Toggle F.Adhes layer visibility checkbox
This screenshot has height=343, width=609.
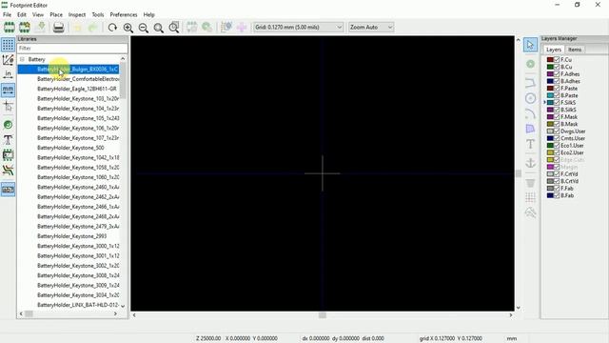[x=557, y=74]
